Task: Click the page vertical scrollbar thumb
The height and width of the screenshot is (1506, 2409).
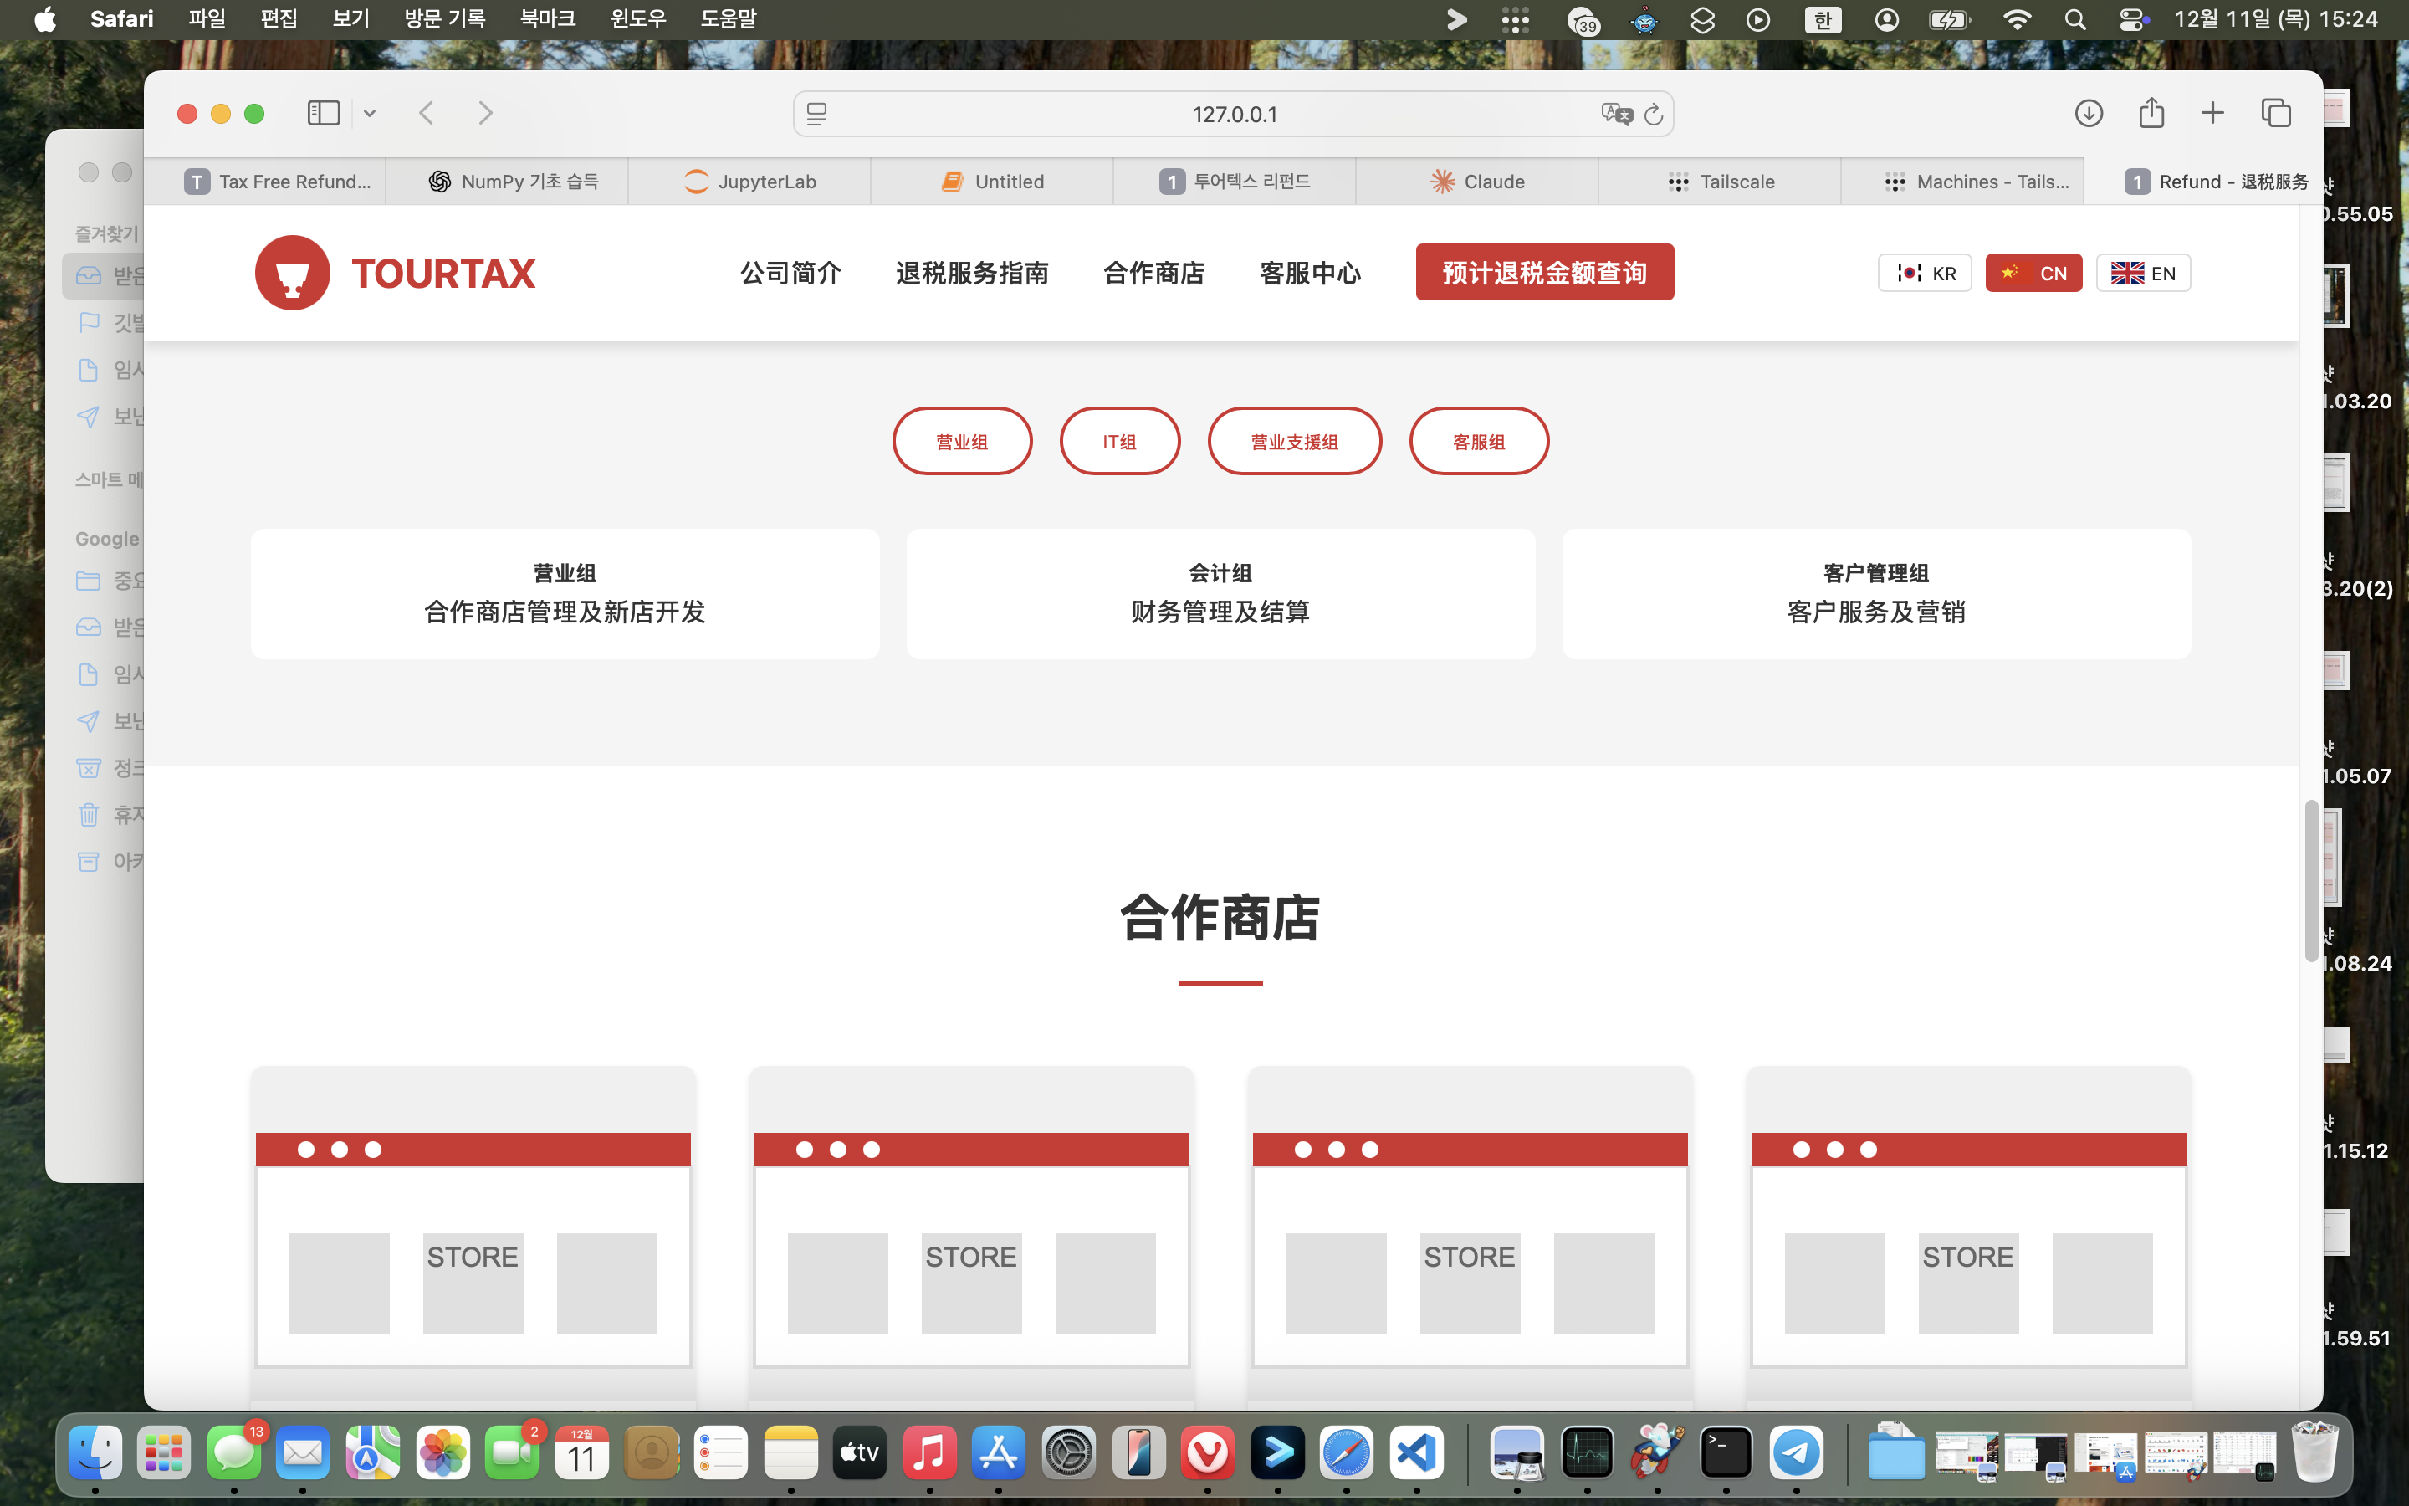Action: [x=2311, y=880]
